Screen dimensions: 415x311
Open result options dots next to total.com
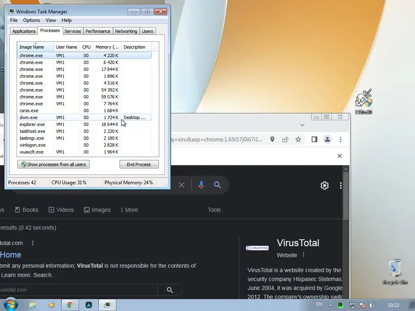[x=33, y=243]
